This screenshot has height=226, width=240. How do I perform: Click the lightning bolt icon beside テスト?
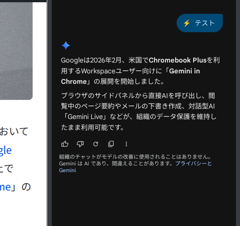coord(187,23)
